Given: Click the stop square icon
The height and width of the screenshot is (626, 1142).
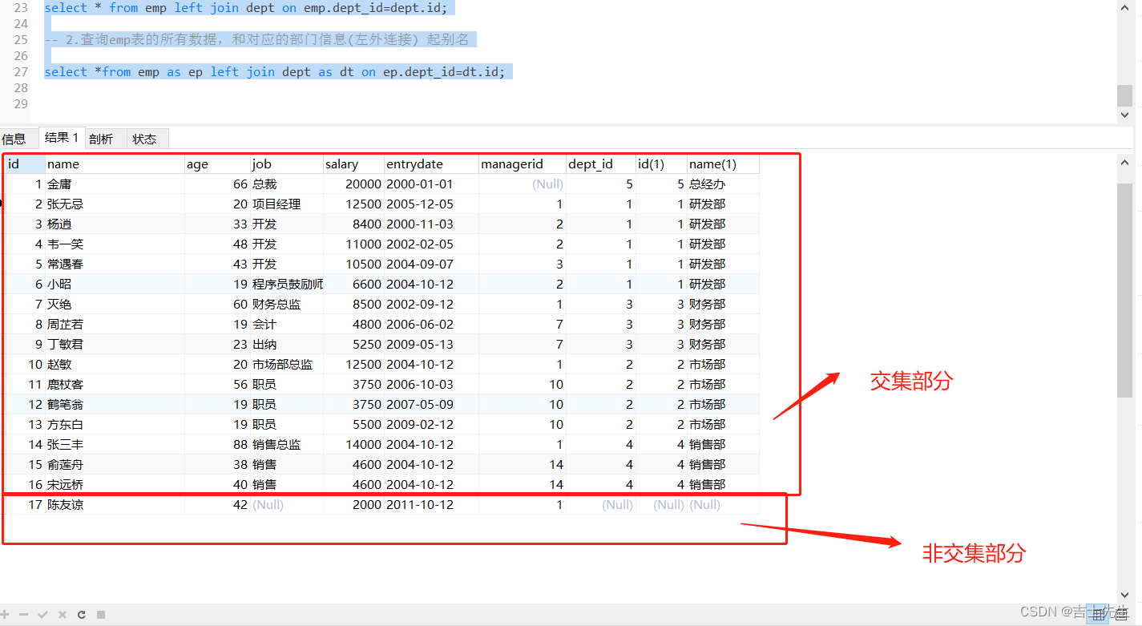Looking at the screenshot, I should (101, 615).
